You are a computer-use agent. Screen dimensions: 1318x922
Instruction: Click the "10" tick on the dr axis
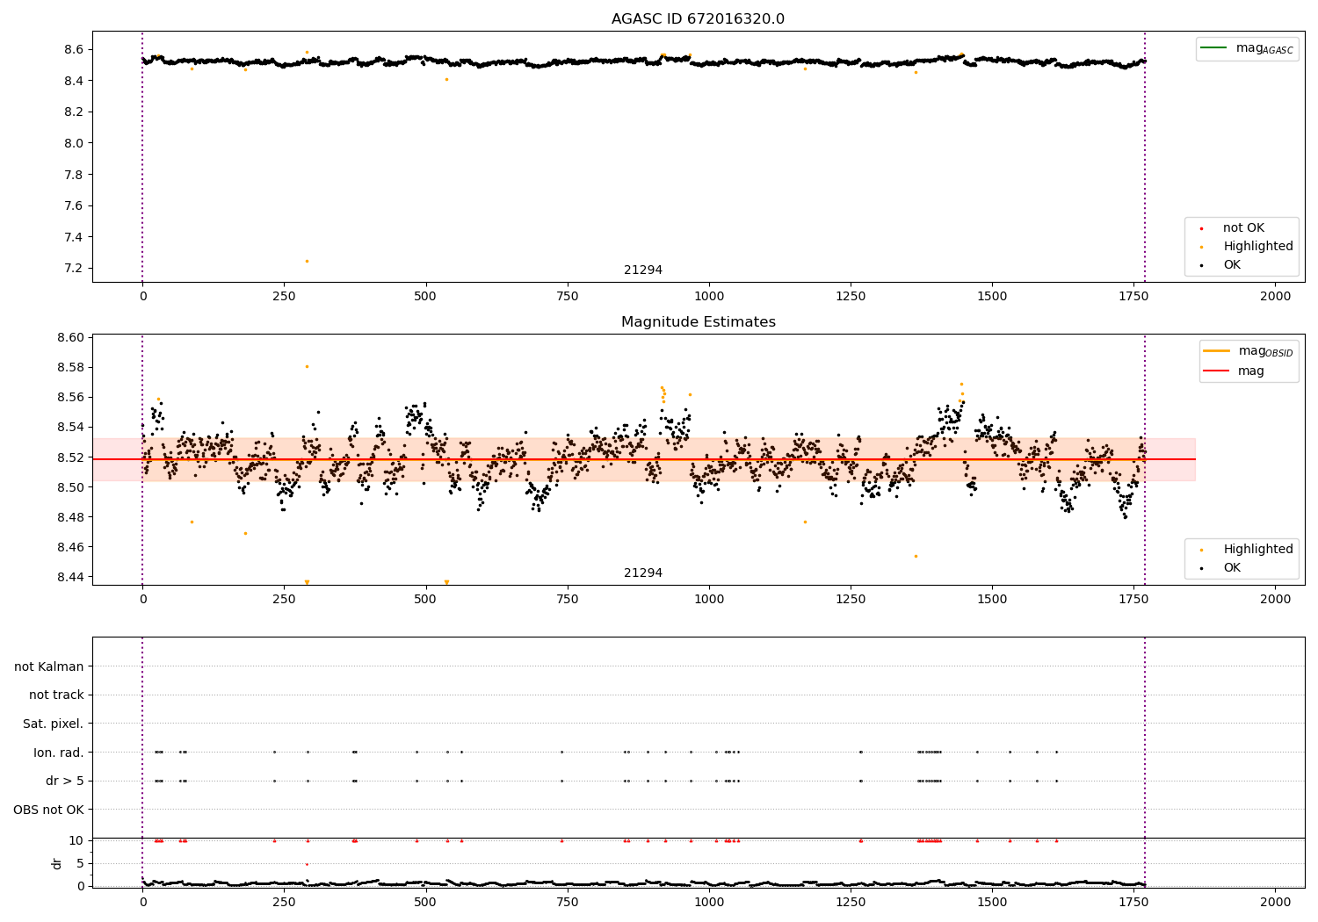76,840
